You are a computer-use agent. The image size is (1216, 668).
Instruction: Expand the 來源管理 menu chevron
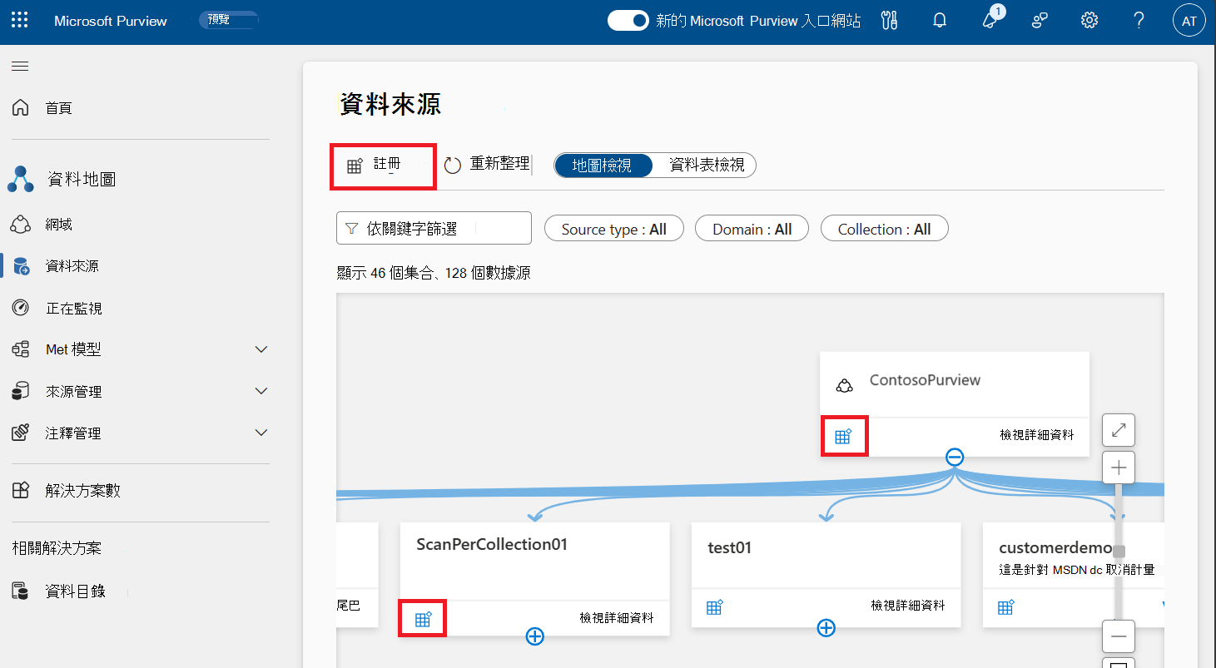261,391
